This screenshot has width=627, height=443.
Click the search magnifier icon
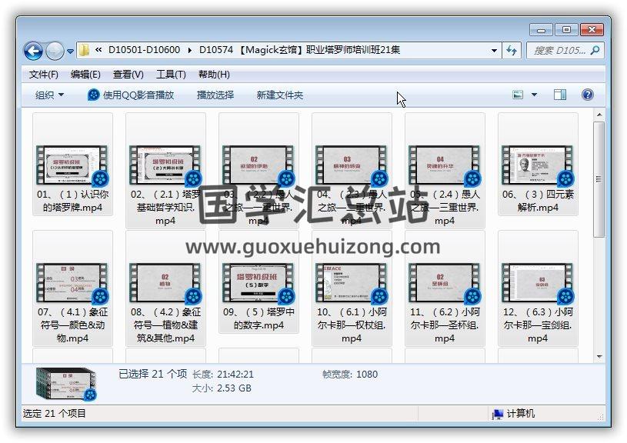(x=595, y=51)
